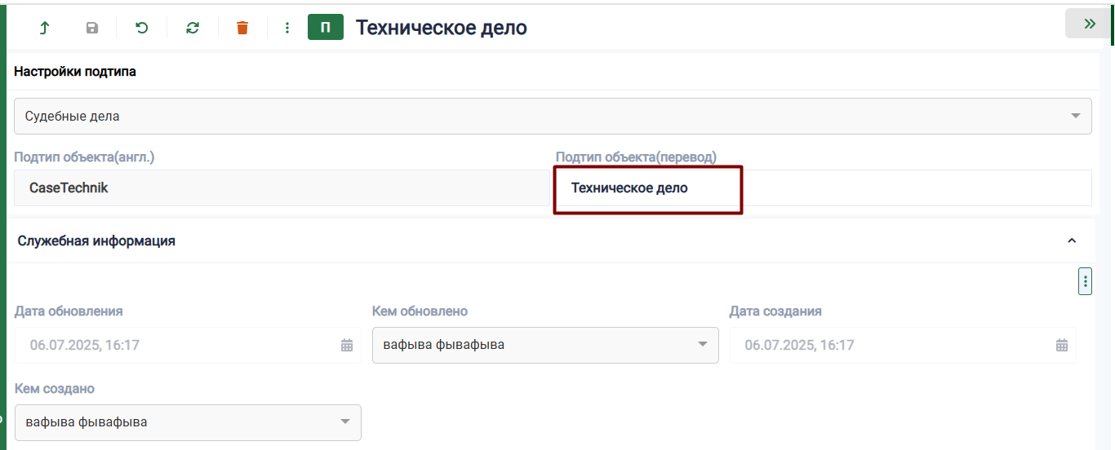This screenshot has width=1115, height=450.
Task: Click the refresh icon in toolbar
Action: point(193,28)
